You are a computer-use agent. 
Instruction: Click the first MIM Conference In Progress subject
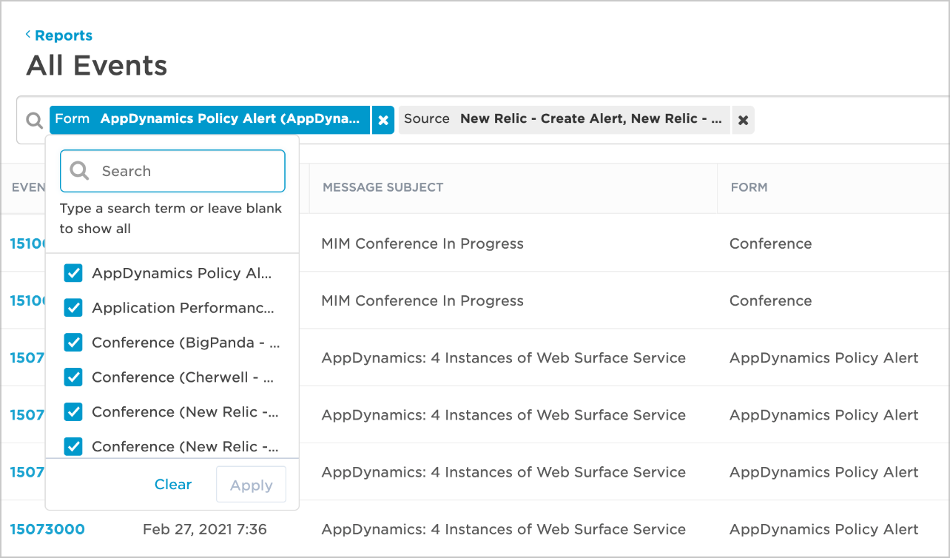pyautogui.click(x=422, y=243)
